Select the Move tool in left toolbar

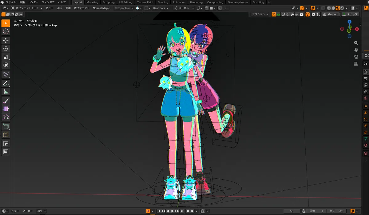tap(6, 41)
